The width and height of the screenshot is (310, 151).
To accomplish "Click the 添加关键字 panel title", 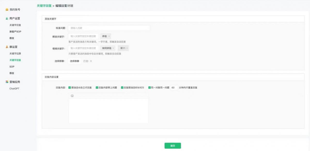I will pyautogui.click(x=50, y=19).
